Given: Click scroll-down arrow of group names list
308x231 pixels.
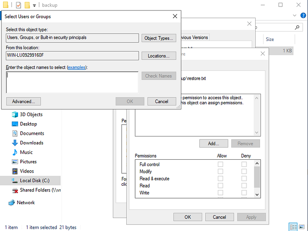Looking at the screenshot, I should pyautogui.click(x=257, y=132).
